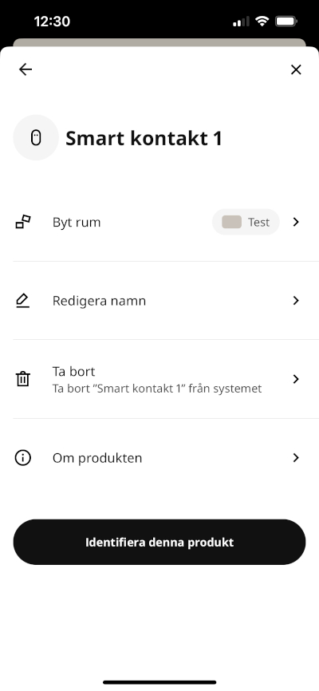Viewport: 319px width, 691px height.
Task: Open the Byt rum row chevron
Action: click(x=296, y=222)
